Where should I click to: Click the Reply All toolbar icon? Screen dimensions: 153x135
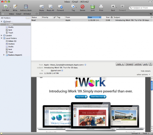point(50,7)
